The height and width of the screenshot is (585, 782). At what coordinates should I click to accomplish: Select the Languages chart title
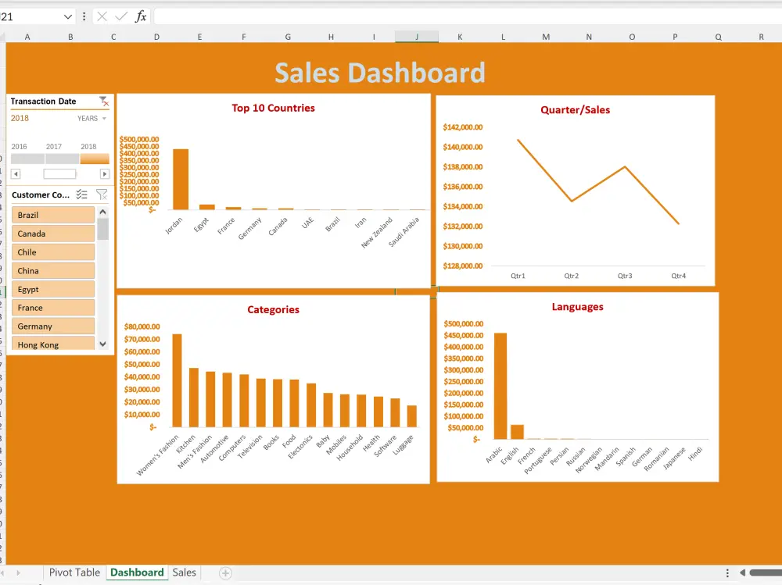point(578,307)
